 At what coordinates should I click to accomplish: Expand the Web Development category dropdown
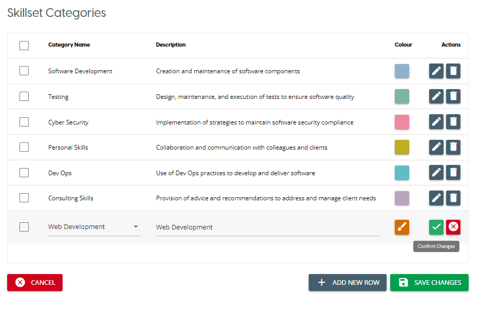[x=136, y=227]
